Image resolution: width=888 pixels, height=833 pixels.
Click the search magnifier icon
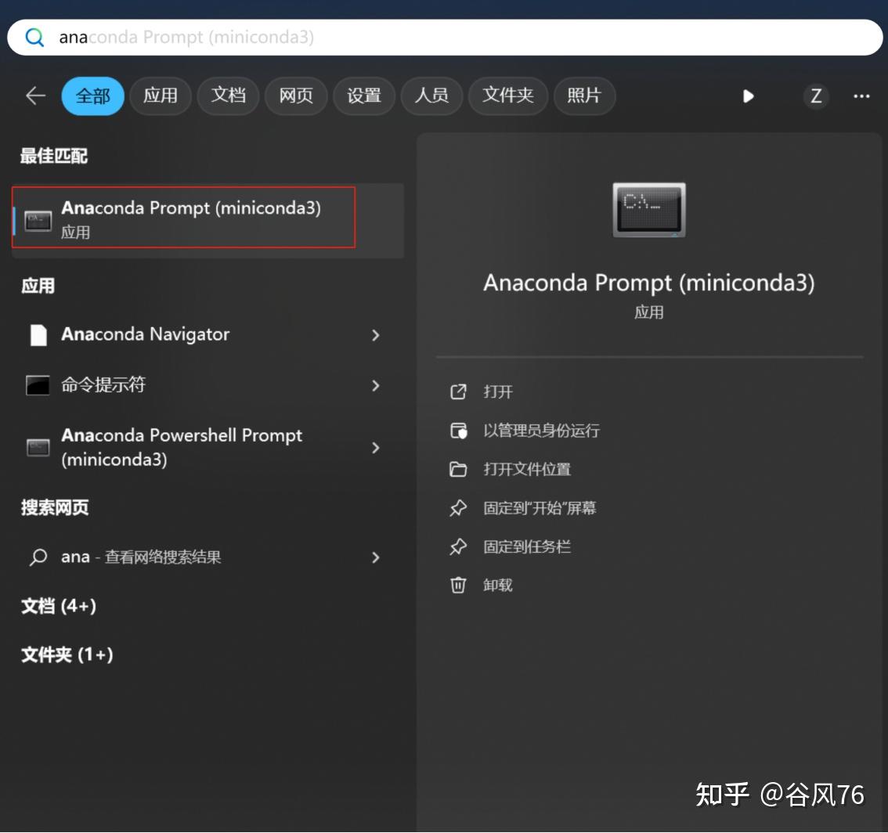coord(34,38)
